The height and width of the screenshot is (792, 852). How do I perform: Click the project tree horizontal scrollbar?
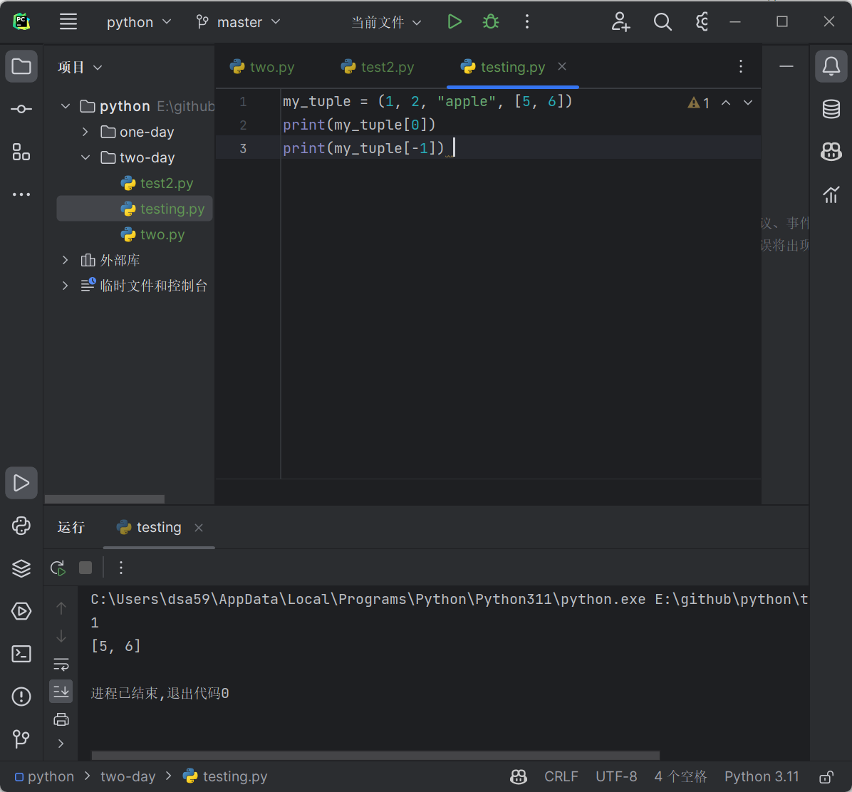[x=104, y=499]
